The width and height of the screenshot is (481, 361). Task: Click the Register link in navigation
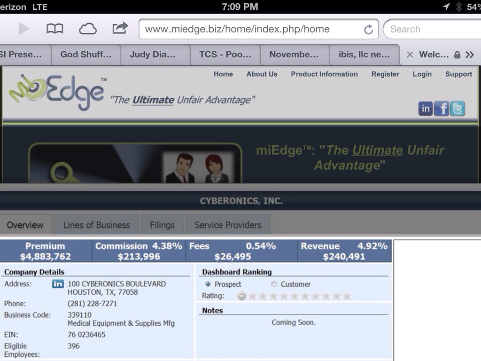click(385, 74)
